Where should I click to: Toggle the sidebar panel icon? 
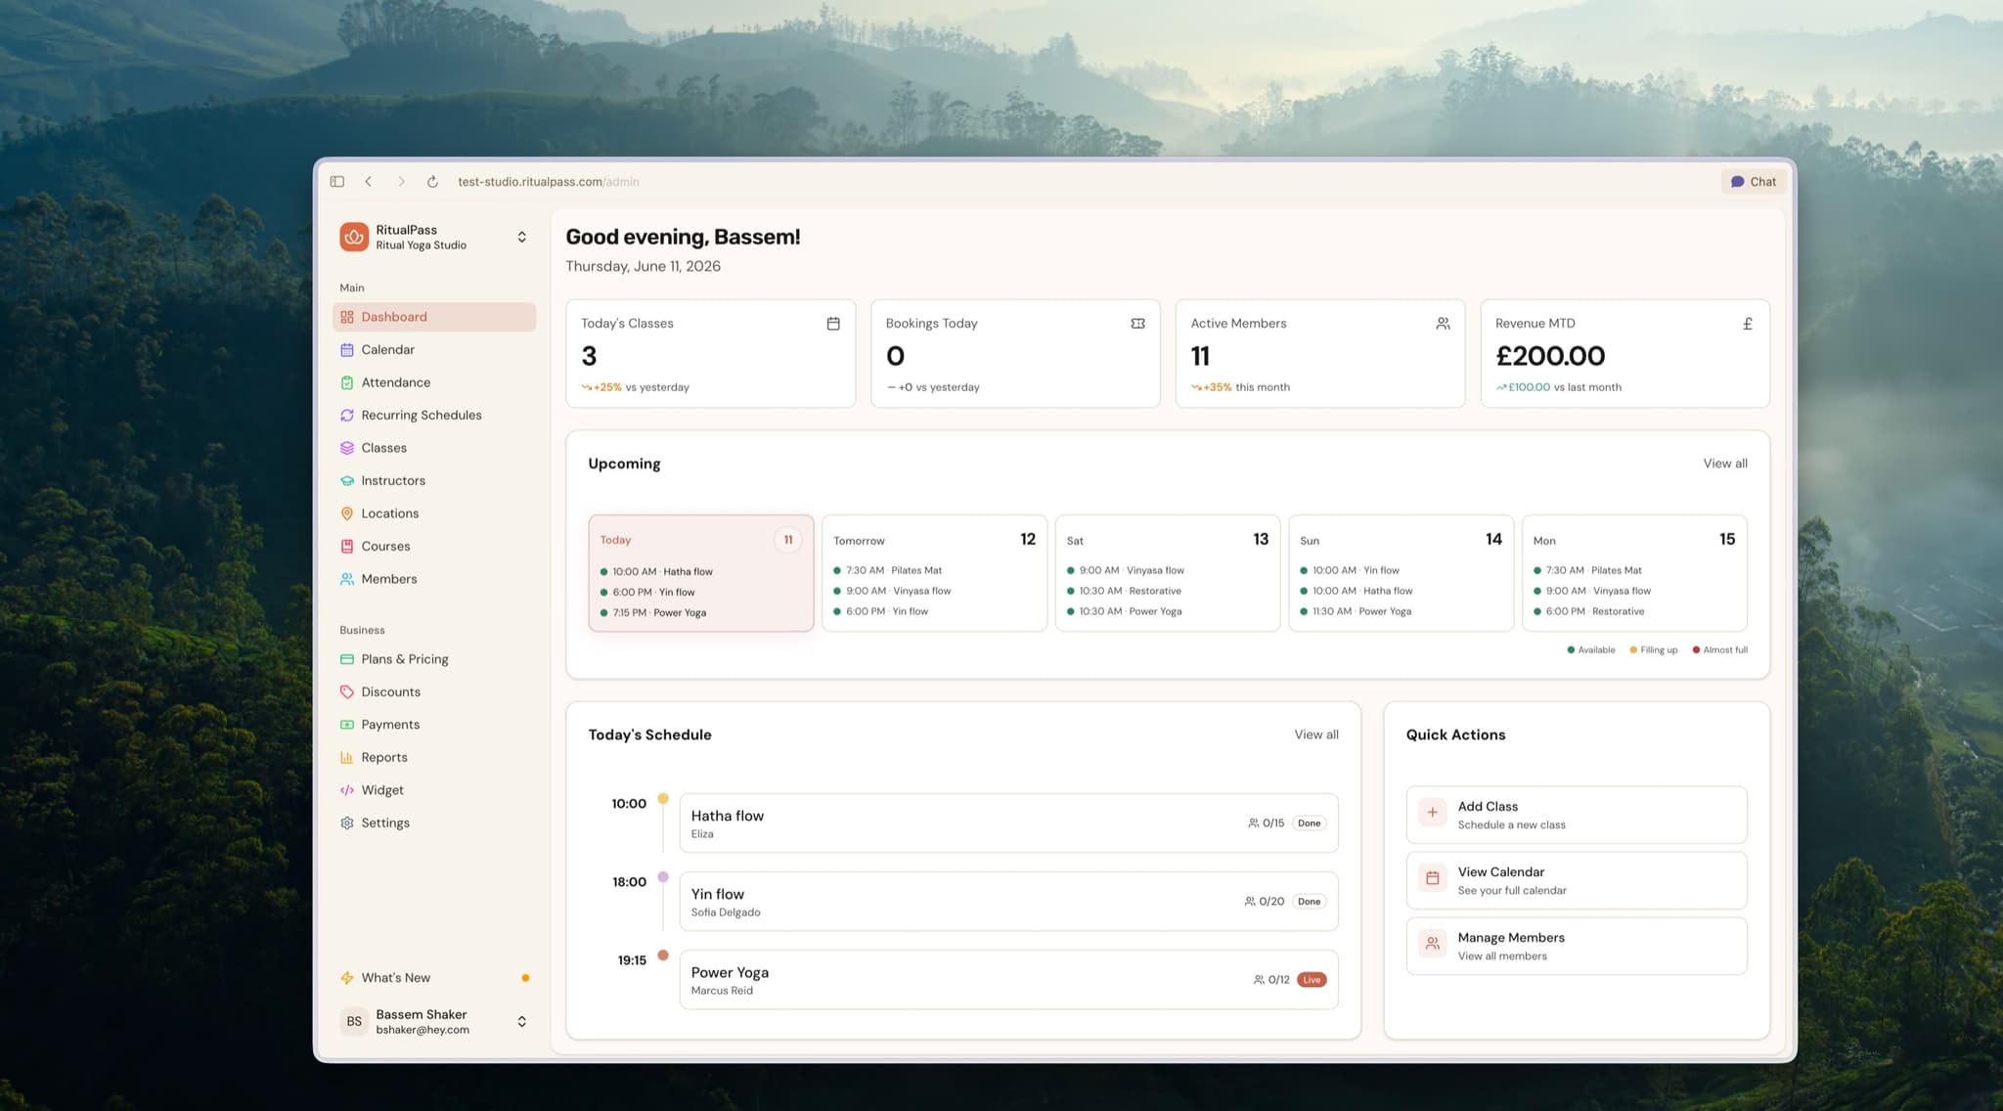[337, 182]
